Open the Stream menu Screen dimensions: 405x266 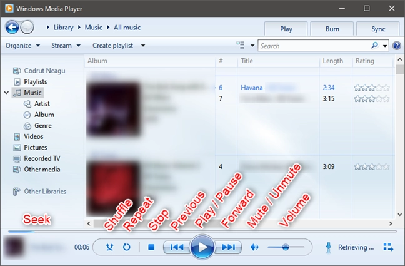click(x=66, y=46)
